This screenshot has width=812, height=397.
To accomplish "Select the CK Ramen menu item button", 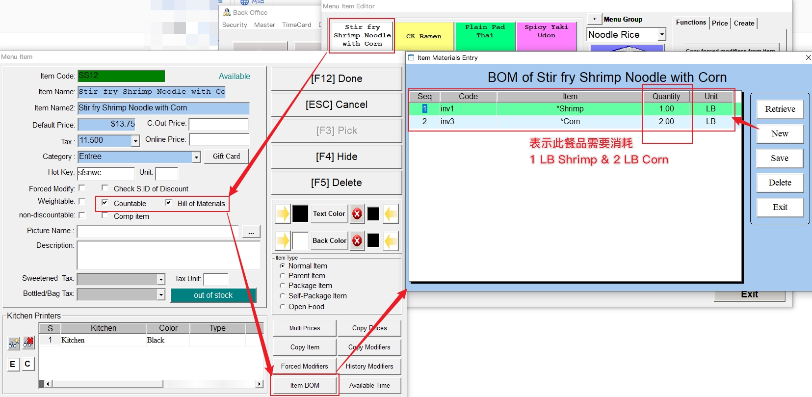I will [x=424, y=36].
